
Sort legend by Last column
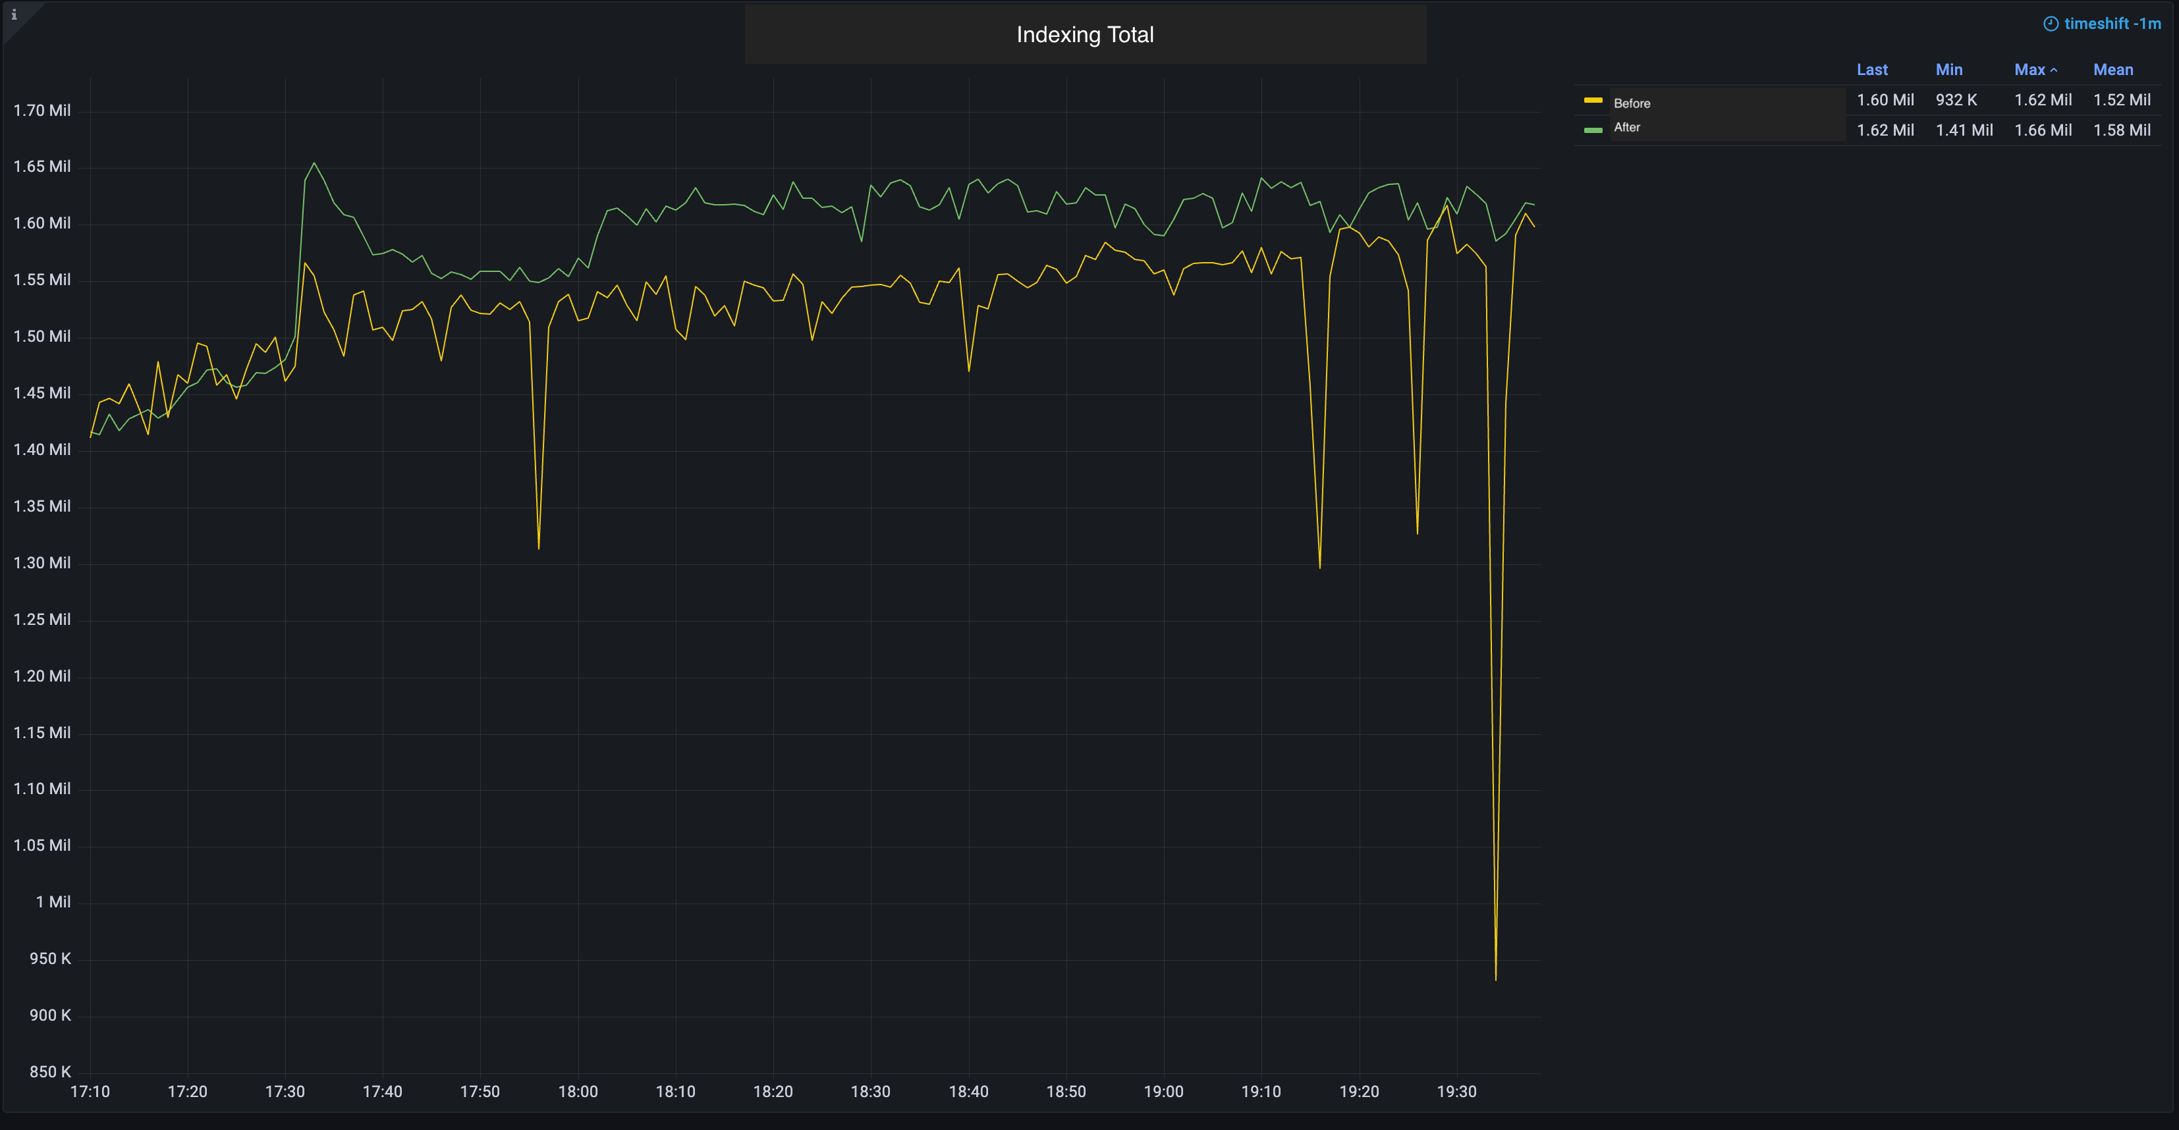point(1871,69)
